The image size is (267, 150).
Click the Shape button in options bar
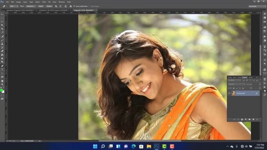49,6
